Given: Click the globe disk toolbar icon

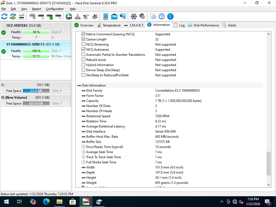Looking at the screenshot, I should 69,16.
